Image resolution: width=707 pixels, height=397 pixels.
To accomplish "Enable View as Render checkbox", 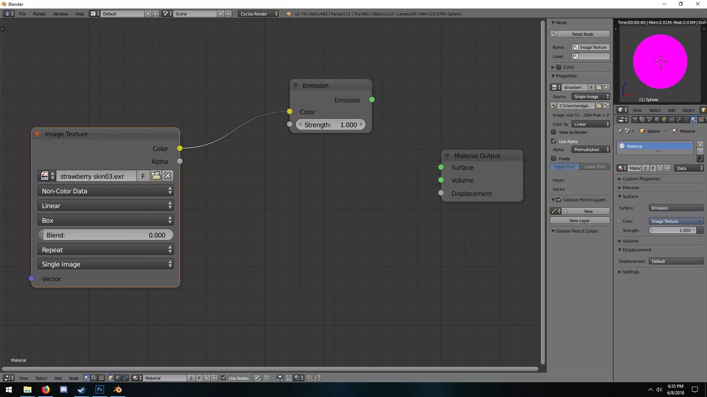I will click(553, 132).
